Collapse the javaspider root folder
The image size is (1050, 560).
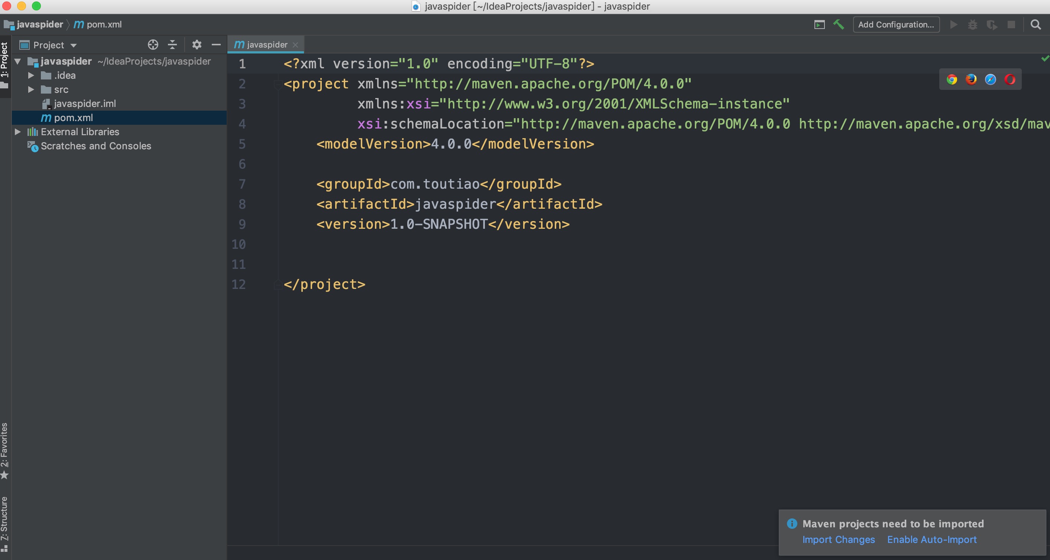tap(17, 62)
